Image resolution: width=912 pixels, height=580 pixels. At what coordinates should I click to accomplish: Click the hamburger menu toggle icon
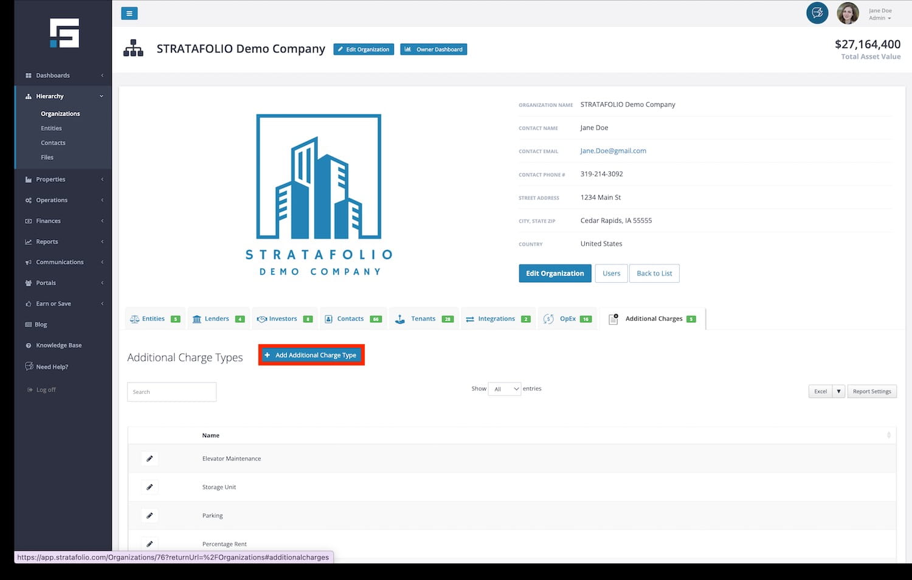(x=129, y=13)
